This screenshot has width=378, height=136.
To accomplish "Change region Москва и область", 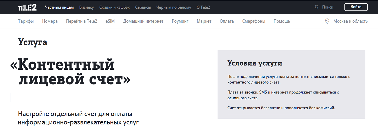I will pyautogui.click(x=350, y=21).
